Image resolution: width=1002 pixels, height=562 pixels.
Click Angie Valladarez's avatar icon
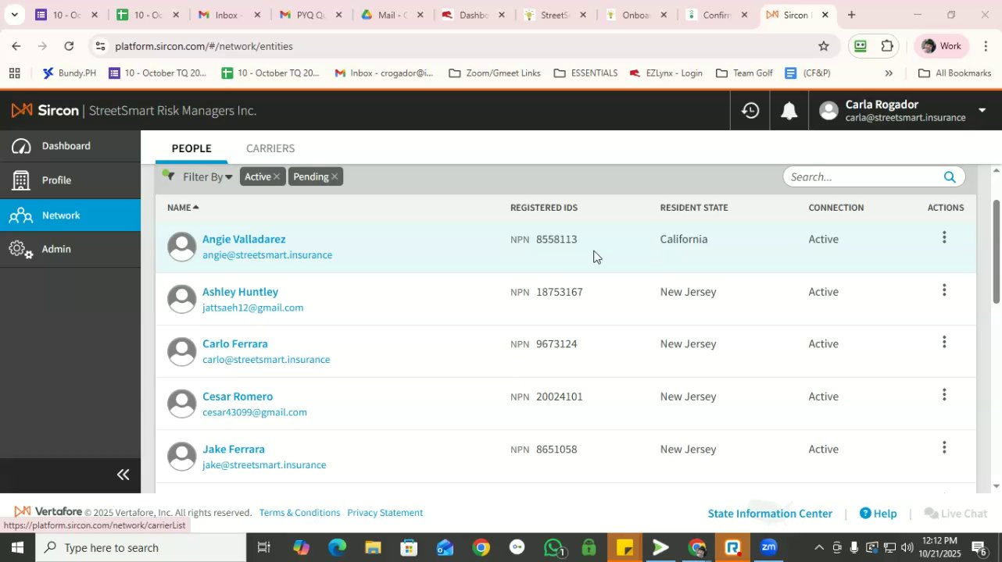coord(181,247)
